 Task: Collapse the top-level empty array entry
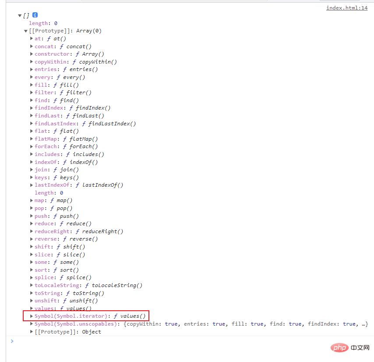20,15
